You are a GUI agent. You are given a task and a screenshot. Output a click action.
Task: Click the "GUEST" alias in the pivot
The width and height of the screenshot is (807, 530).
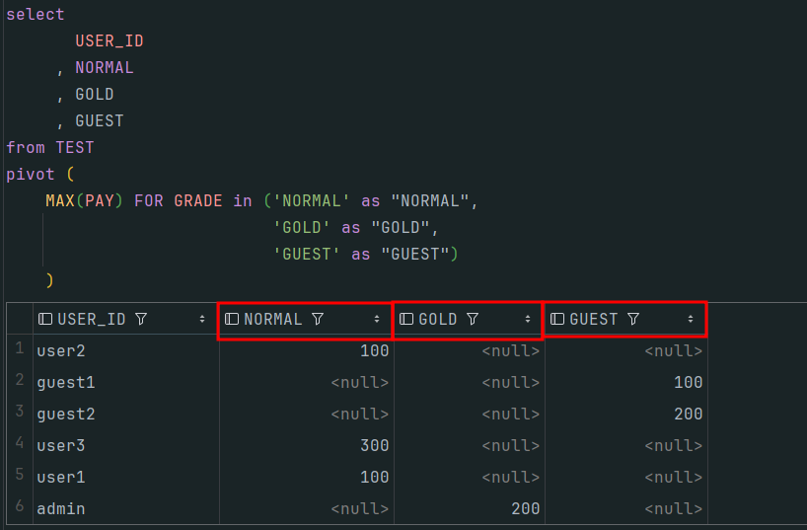(x=414, y=255)
